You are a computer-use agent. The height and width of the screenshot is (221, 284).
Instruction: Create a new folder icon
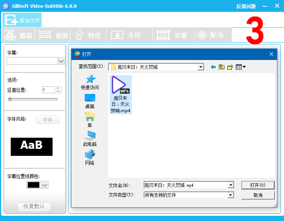(230, 67)
